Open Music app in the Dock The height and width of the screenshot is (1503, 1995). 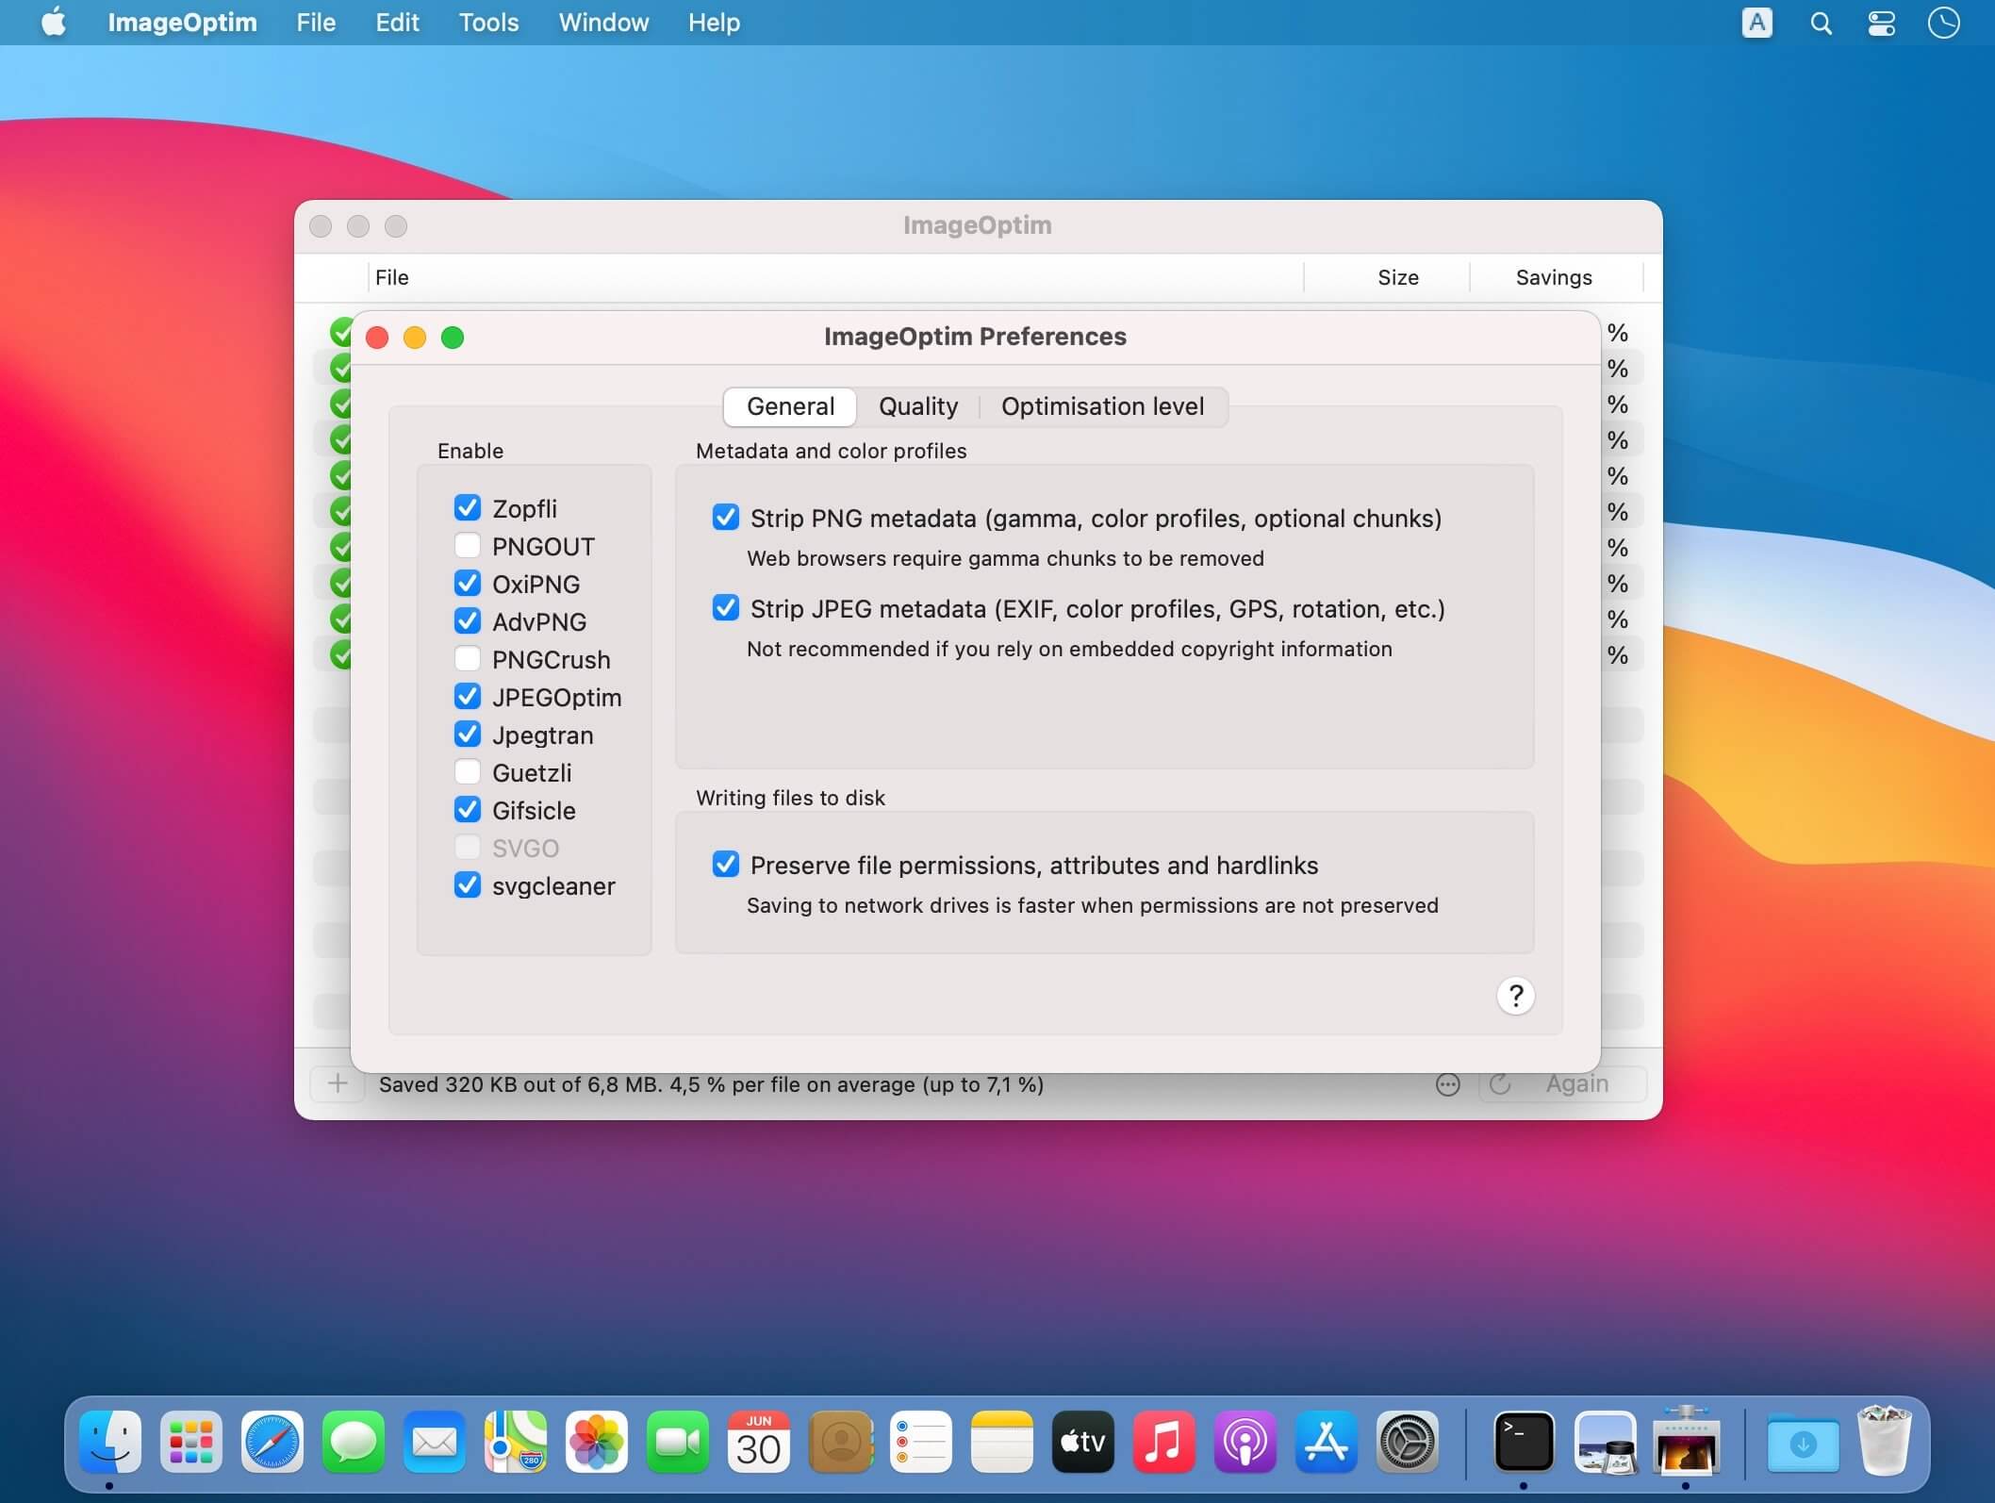[x=1164, y=1441]
